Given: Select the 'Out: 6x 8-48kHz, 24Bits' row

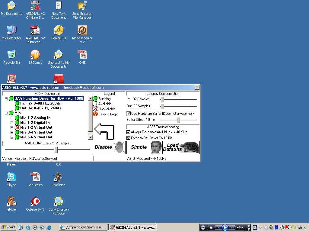Looking at the screenshot, I should pyautogui.click(x=41, y=108).
